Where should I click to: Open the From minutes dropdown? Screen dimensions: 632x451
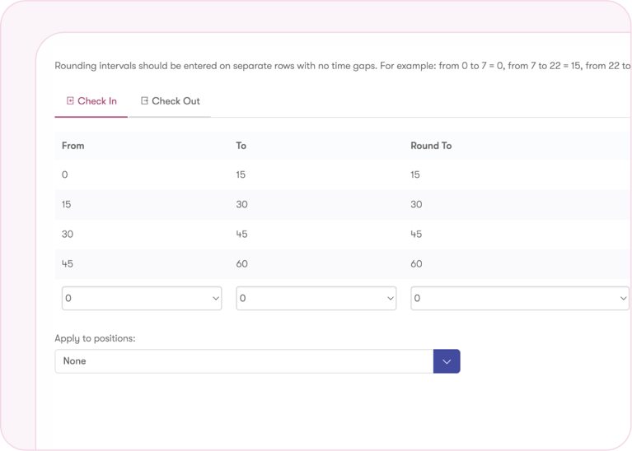[x=142, y=299]
